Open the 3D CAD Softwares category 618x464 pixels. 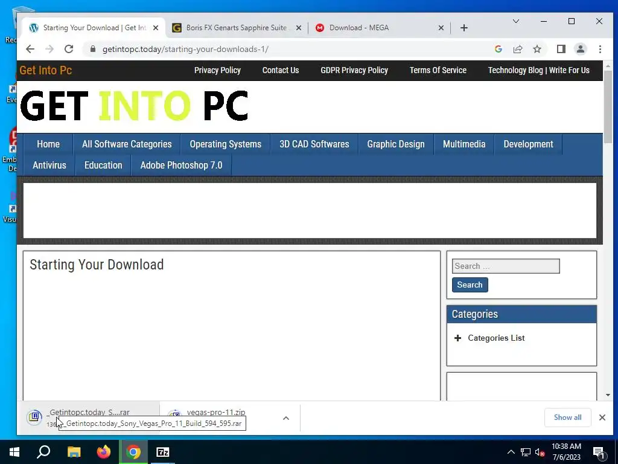point(314,144)
